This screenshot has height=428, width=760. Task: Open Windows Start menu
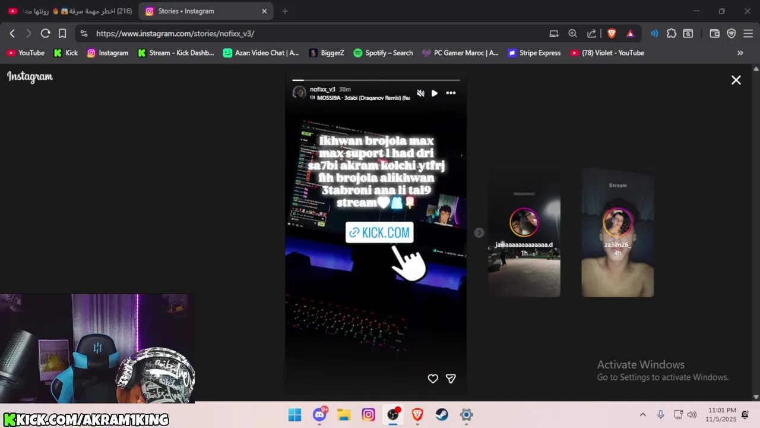pyautogui.click(x=295, y=415)
